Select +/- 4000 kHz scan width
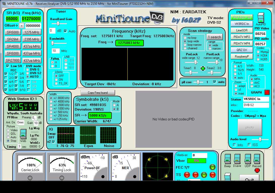This screenshot has height=193, width=275. coord(51,102)
